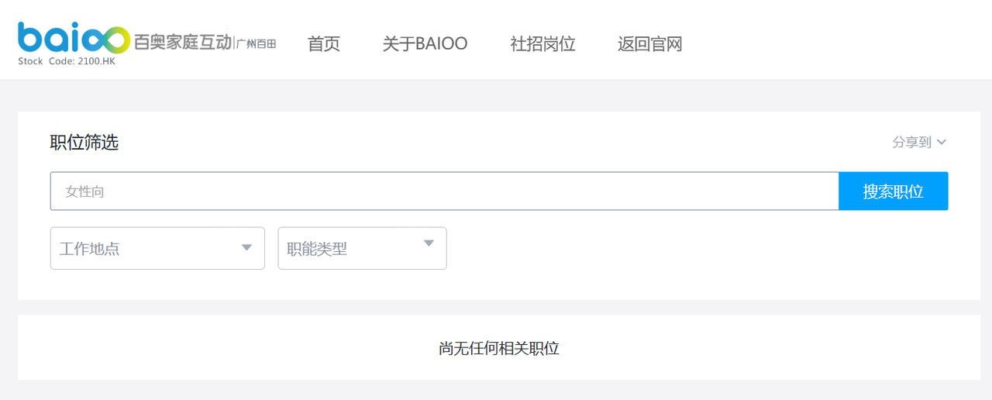Click the 工作地点 dropdown arrow triangle

pos(246,247)
